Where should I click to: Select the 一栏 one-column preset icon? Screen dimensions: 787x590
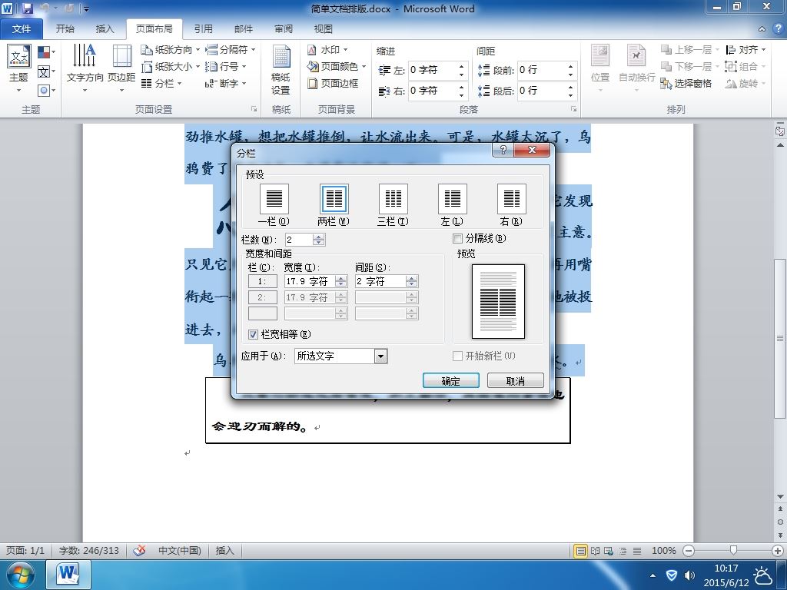pos(274,199)
